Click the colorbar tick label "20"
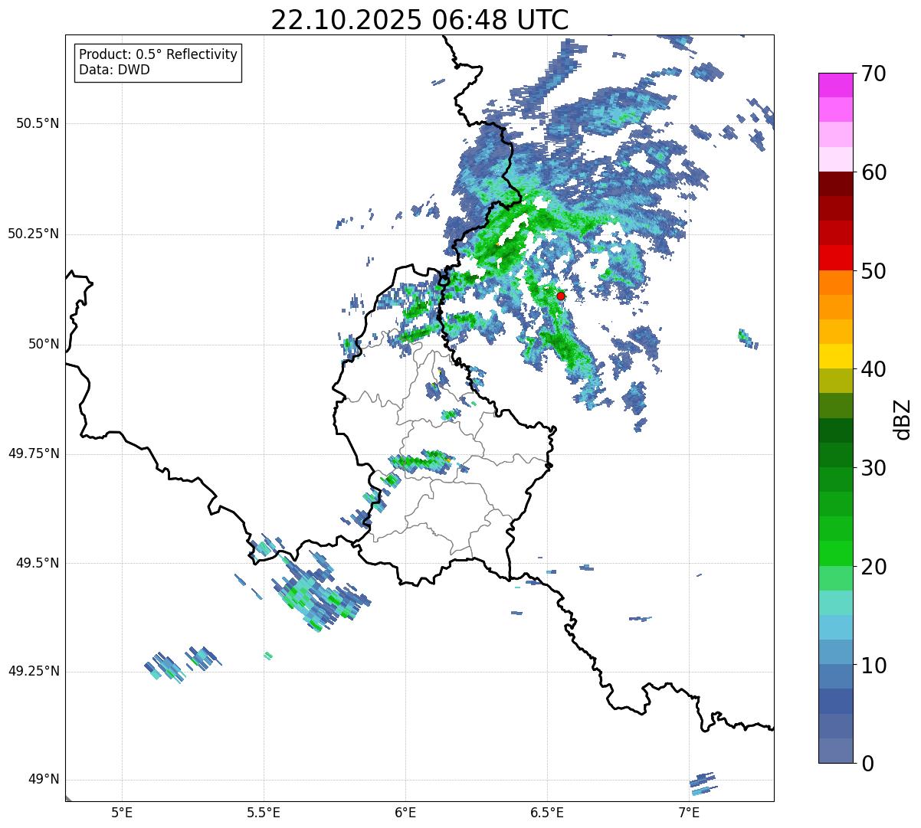Viewport: 921px width, 828px height. pyautogui.click(x=873, y=567)
